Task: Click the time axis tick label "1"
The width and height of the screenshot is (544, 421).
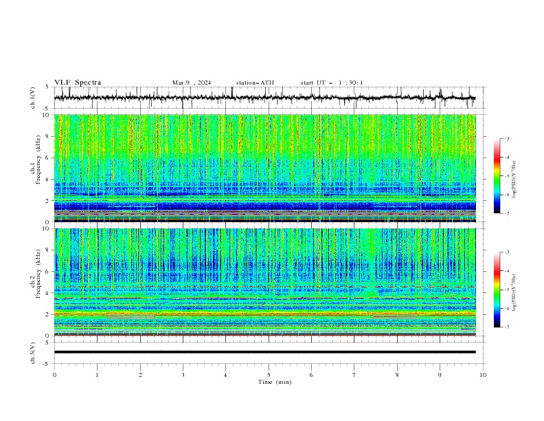Action: coord(97,375)
